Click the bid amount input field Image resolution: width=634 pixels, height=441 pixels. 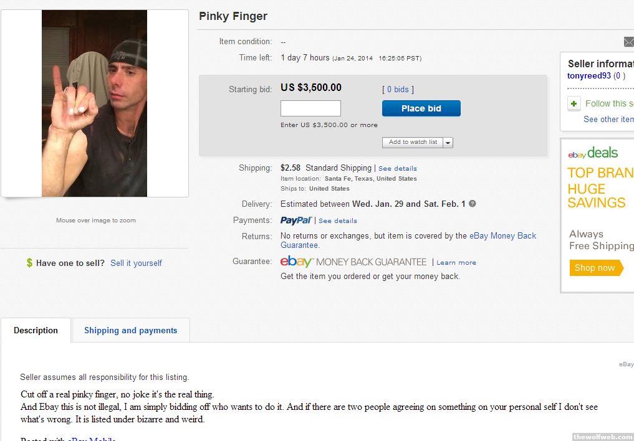pos(310,108)
